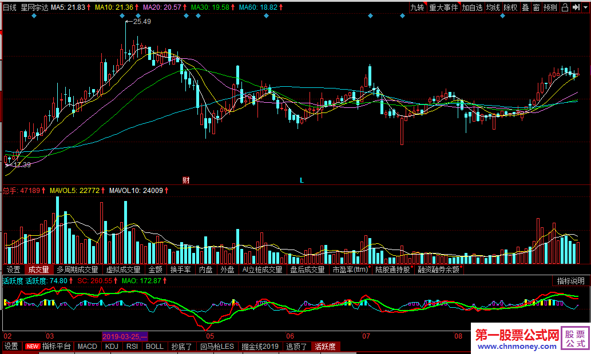Click the 2019-03-25 date label

124,336
